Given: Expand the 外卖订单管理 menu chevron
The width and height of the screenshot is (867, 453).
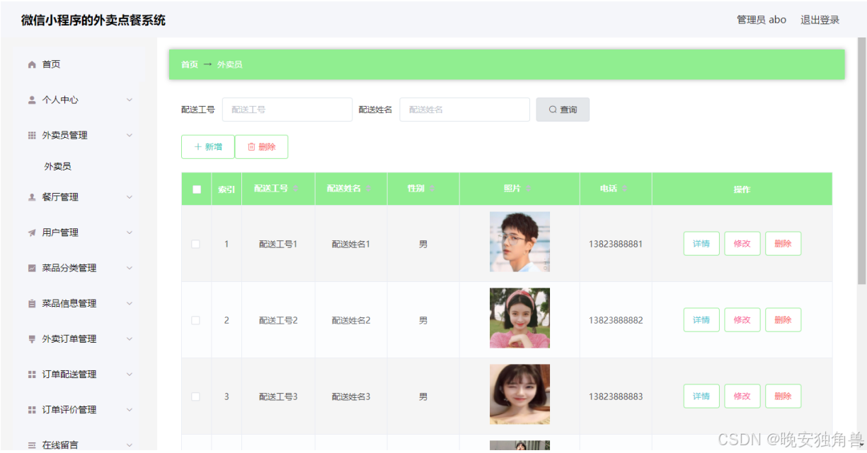Looking at the screenshot, I should tap(130, 339).
